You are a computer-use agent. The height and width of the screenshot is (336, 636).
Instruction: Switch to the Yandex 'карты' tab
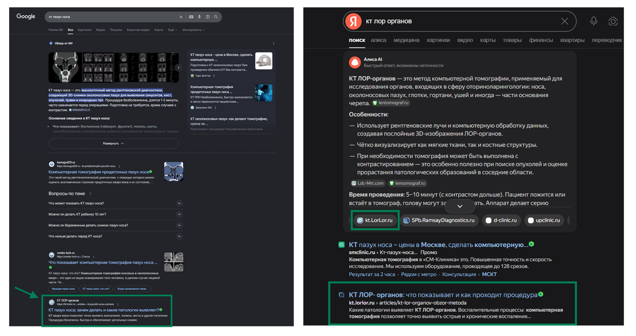[488, 40]
